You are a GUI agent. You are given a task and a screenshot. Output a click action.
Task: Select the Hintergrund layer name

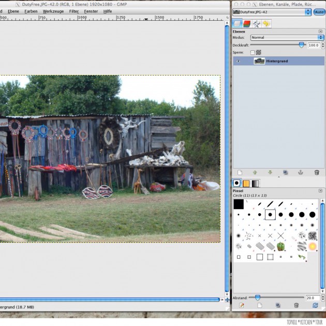(277, 61)
